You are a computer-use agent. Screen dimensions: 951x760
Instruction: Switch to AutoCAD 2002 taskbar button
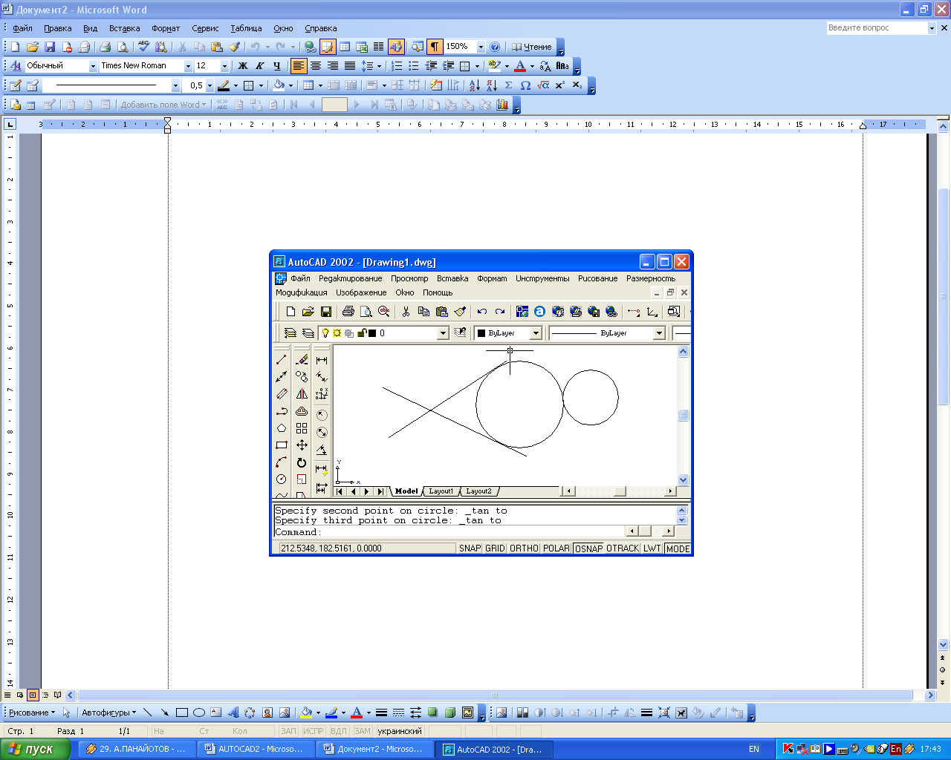(493, 749)
